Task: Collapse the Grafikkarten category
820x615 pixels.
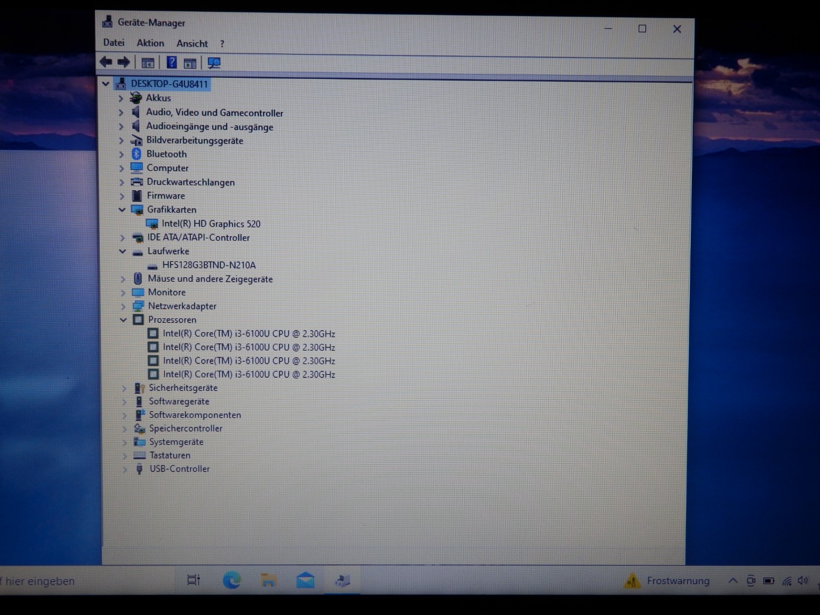Action: coord(122,210)
